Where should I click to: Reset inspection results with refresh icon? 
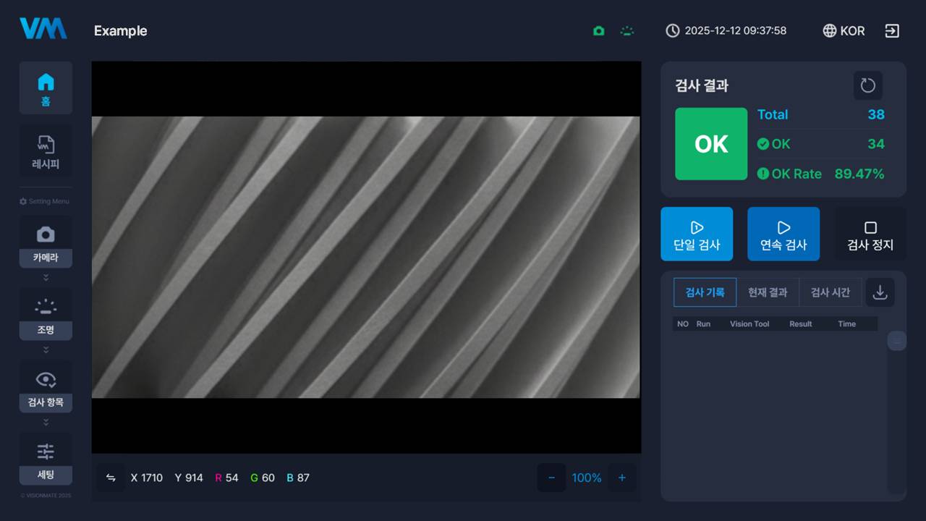867,85
